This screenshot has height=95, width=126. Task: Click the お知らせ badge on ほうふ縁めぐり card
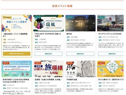tap(101, 63)
